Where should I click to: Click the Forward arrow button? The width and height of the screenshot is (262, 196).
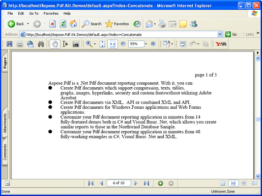coord(37,24)
